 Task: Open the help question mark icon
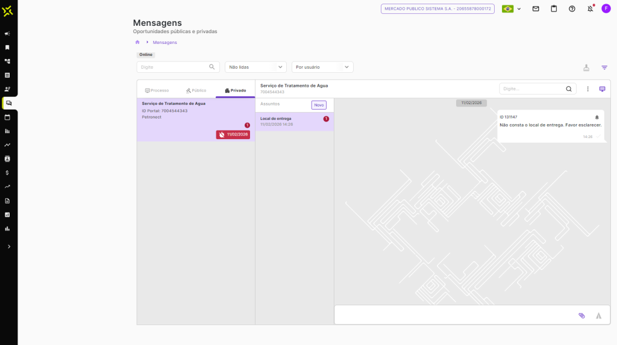click(572, 9)
